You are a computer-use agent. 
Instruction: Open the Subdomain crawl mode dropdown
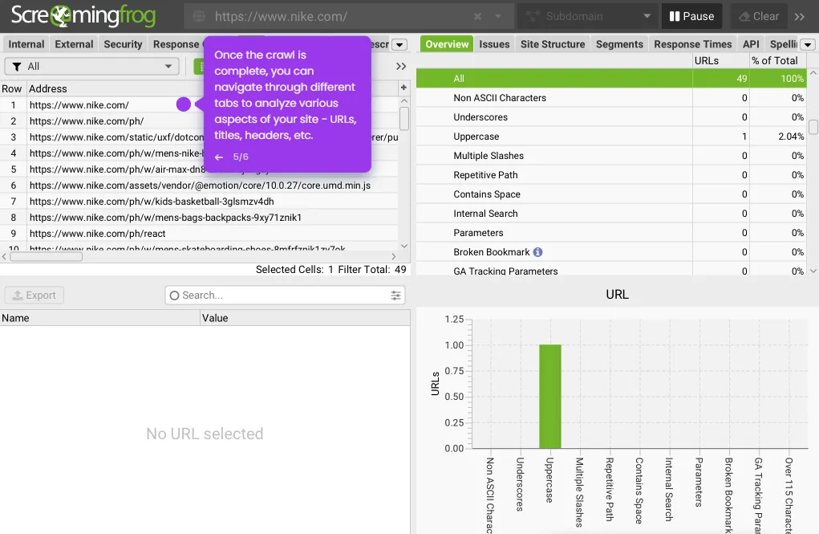(588, 16)
